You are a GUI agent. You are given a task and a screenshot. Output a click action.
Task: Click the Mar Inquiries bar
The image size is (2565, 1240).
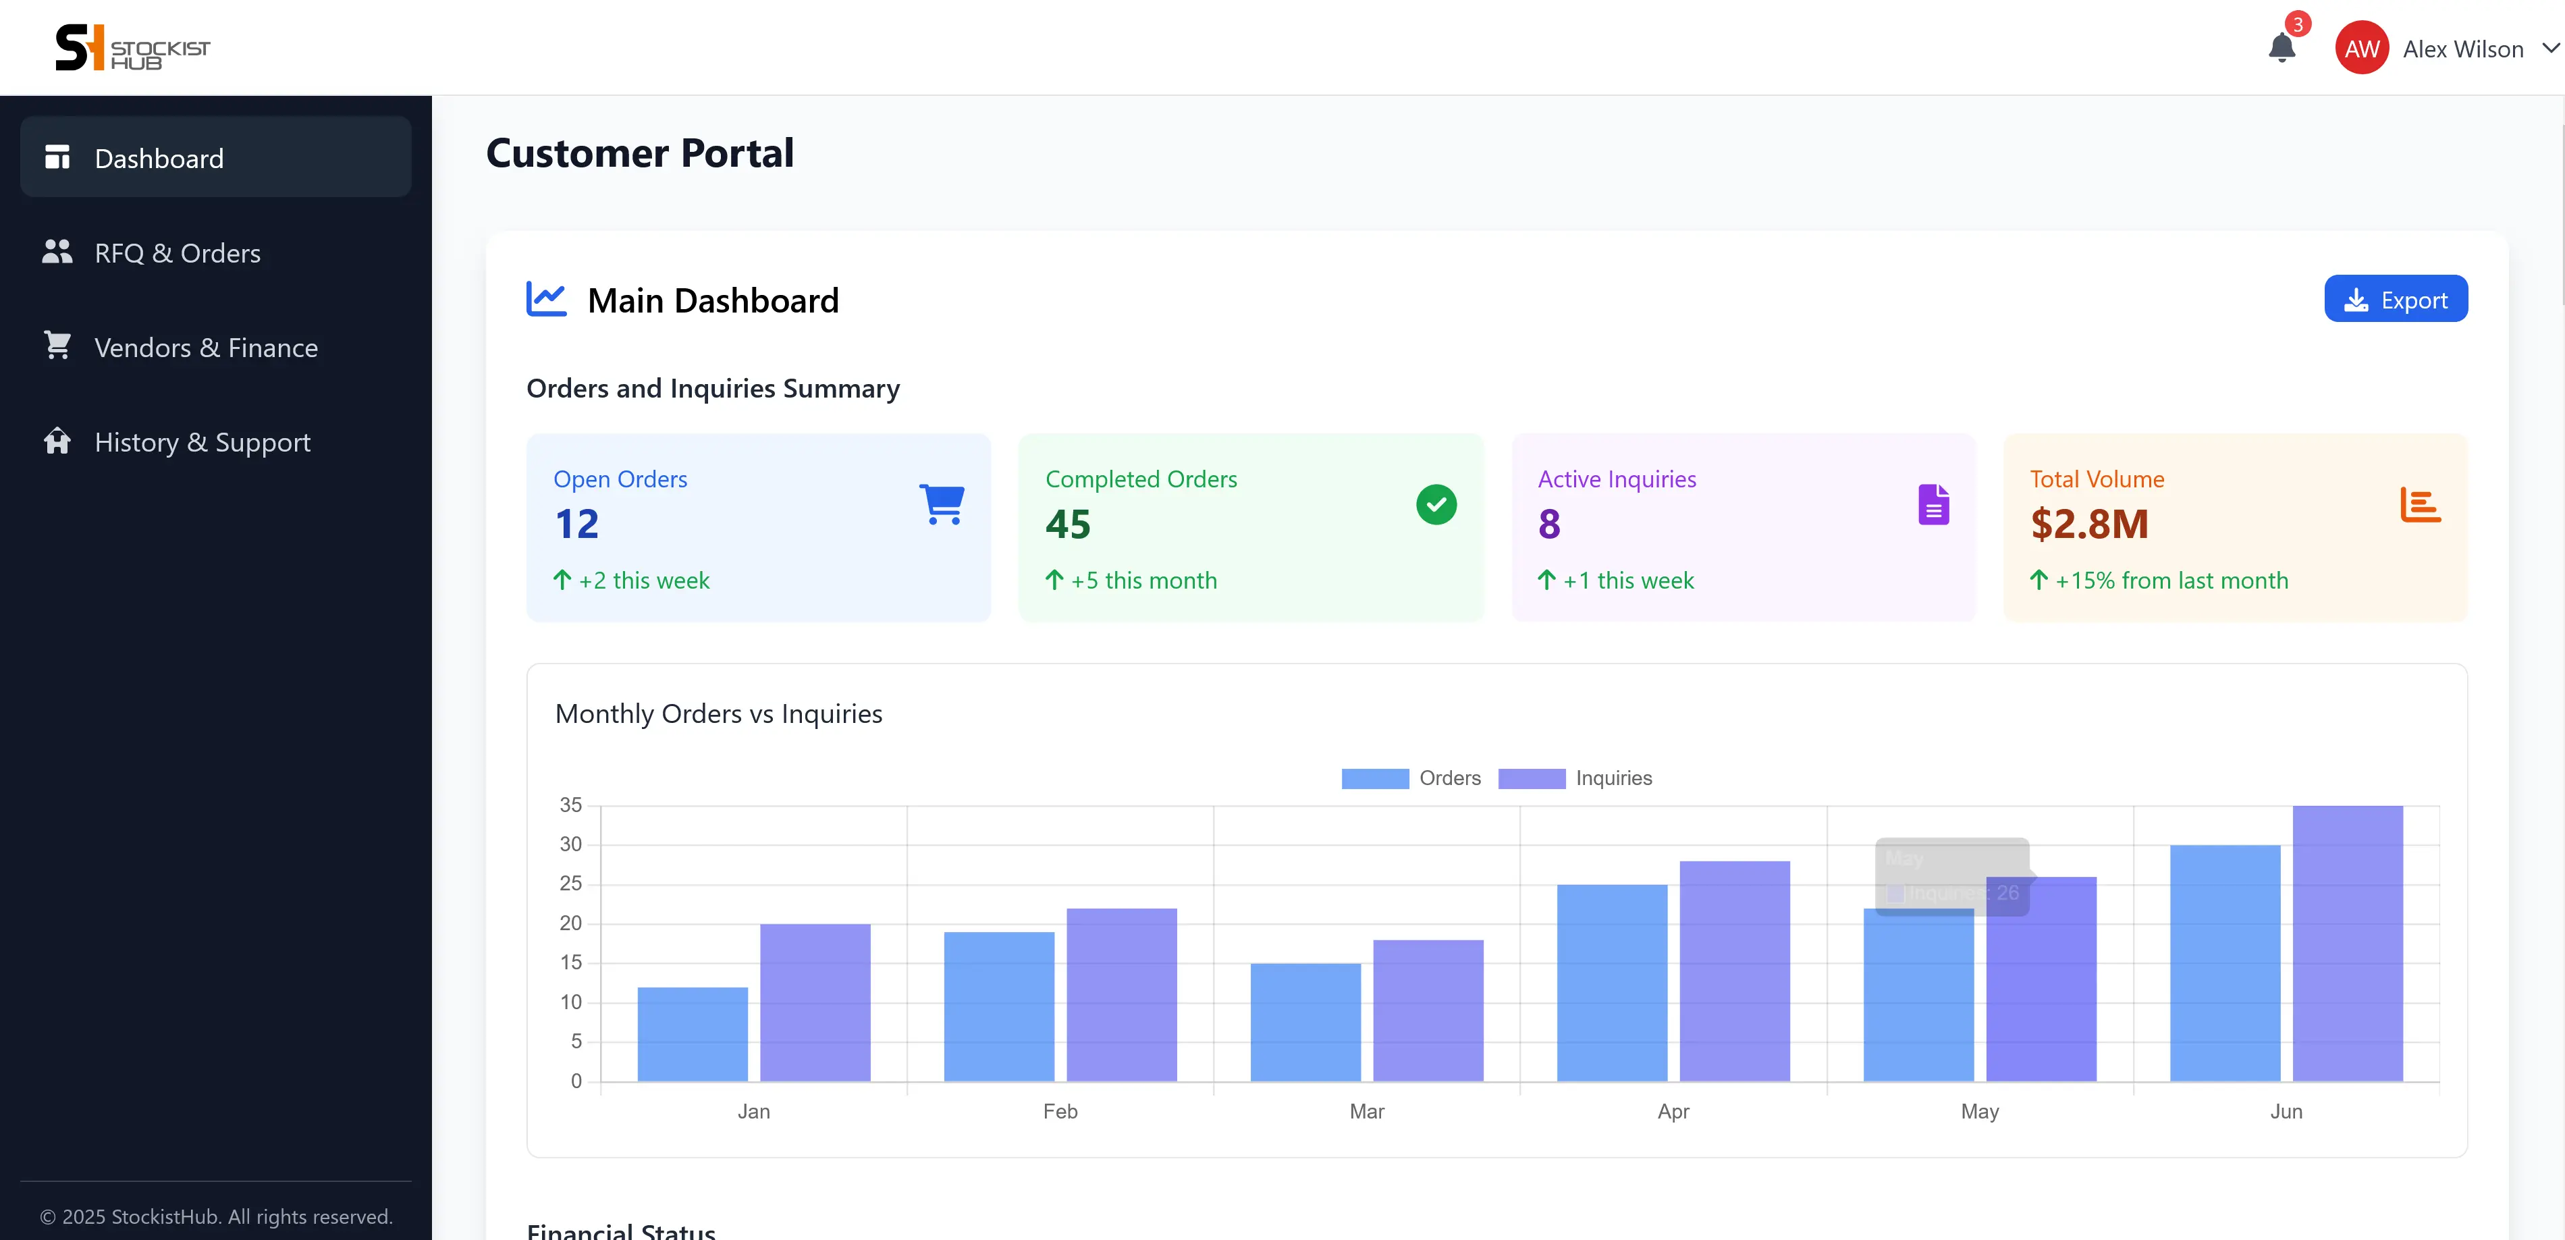(1428, 1010)
